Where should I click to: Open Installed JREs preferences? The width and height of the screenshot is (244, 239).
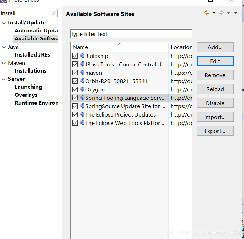(32, 55)
